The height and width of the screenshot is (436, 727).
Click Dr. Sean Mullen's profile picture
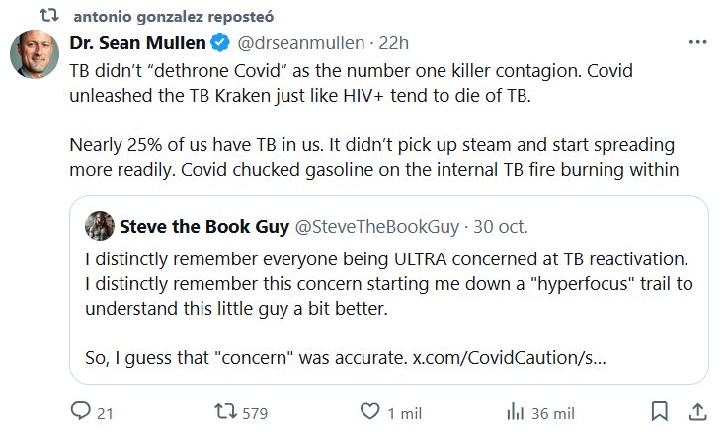tap(35, 54)
